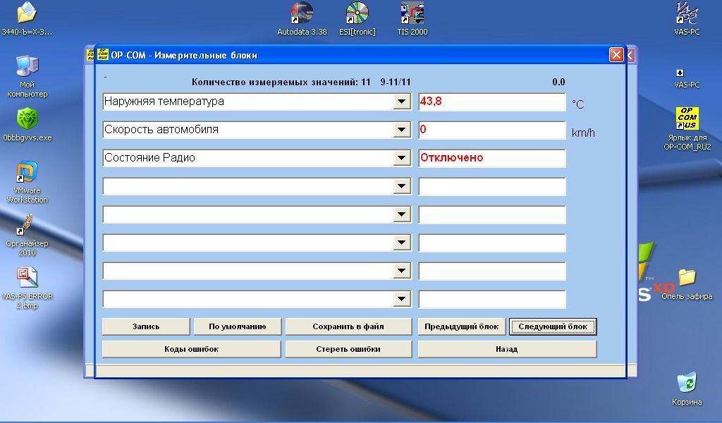Click the Запись button
The width and height of the screenshot is (722, 423).
click(146, 326)
